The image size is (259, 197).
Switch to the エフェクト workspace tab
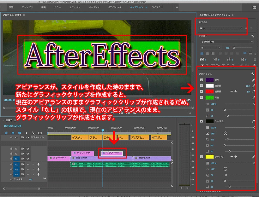(x=75, y=7)
